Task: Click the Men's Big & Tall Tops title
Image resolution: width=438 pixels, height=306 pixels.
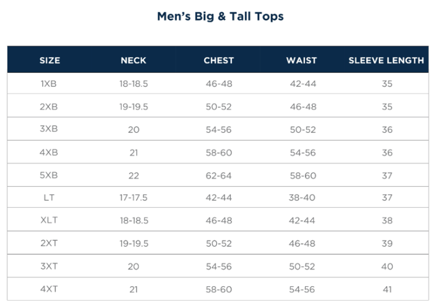Action: click(x=220, y=17)
